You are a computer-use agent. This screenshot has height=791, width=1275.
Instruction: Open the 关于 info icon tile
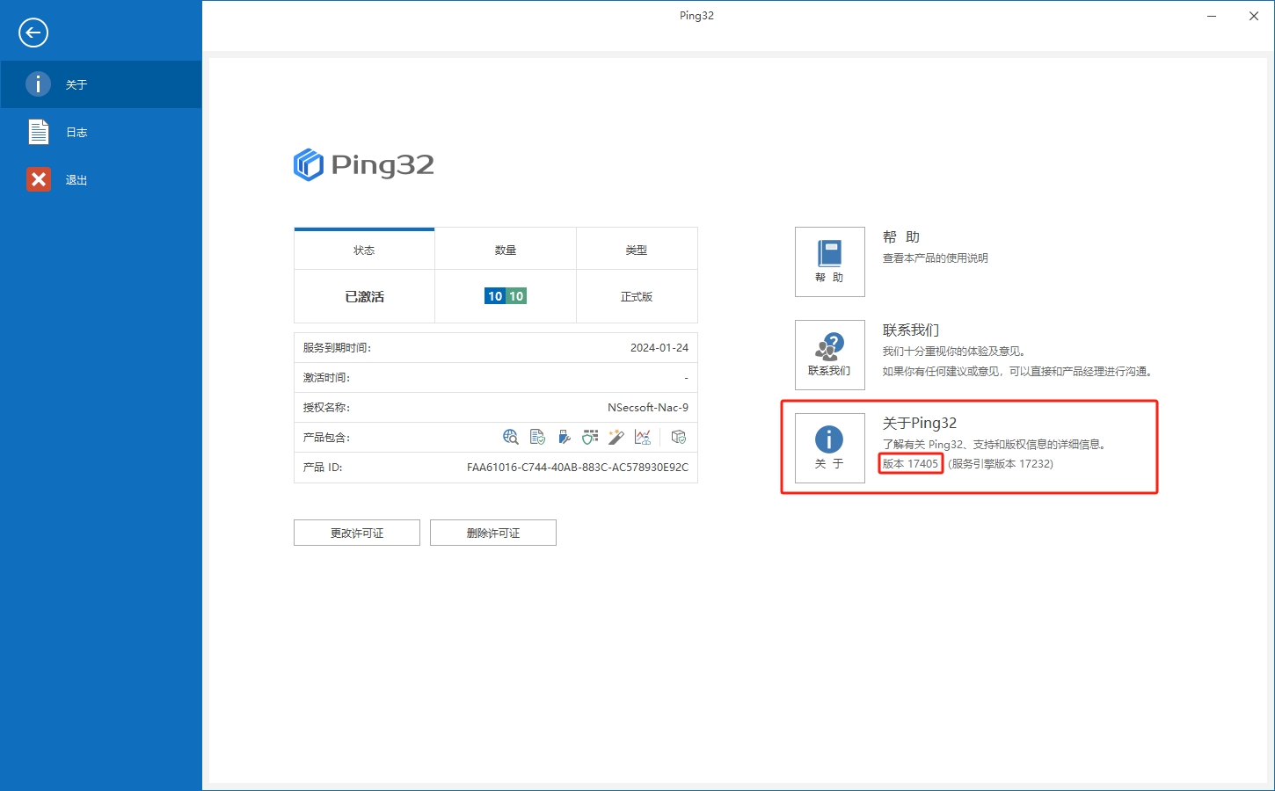point(830,448)
